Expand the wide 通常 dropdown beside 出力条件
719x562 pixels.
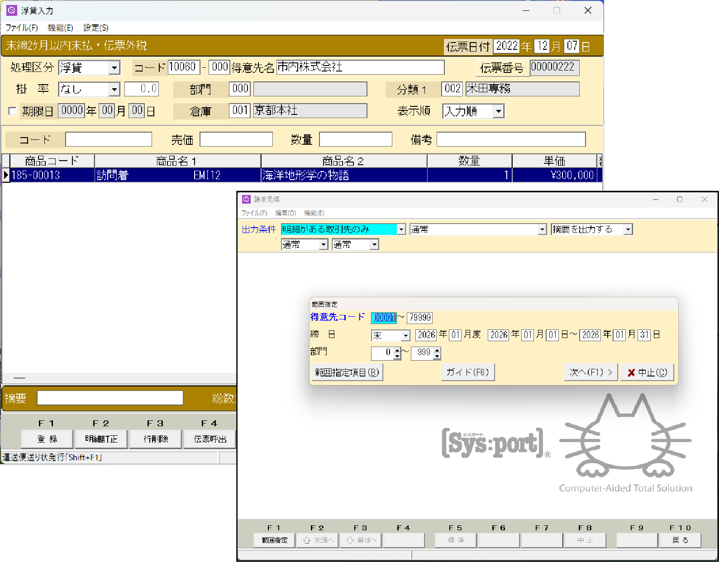542,229
